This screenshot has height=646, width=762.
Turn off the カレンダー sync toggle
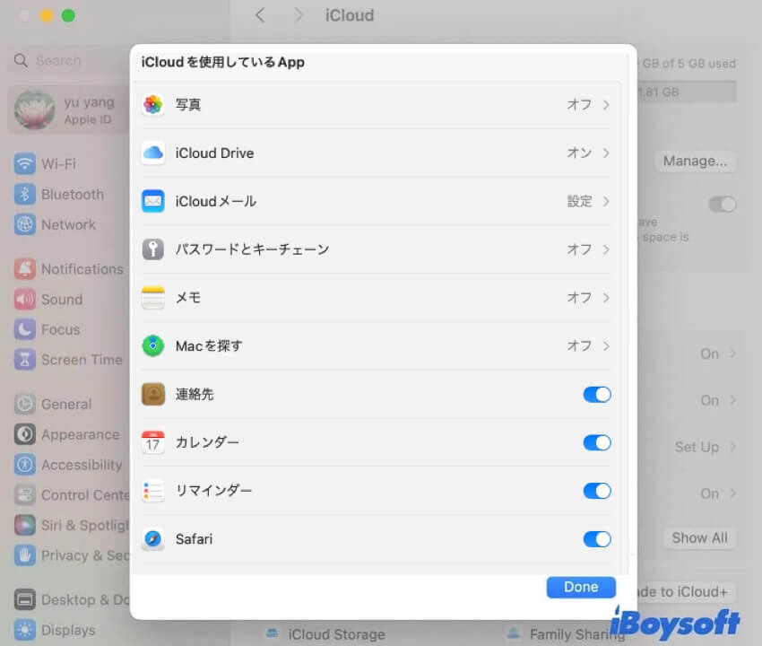pos(596,442)
